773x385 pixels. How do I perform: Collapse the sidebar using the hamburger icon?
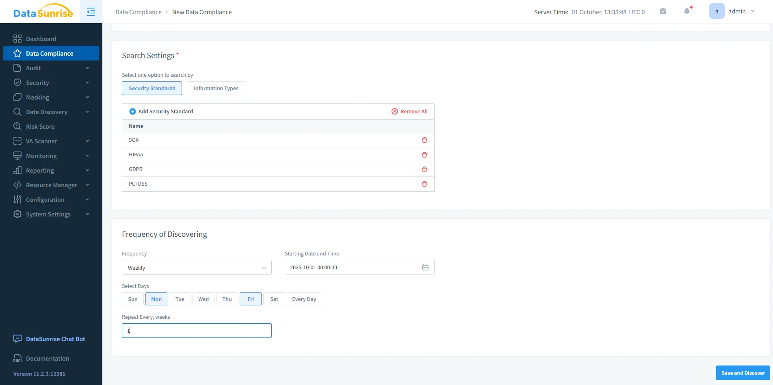90,11
